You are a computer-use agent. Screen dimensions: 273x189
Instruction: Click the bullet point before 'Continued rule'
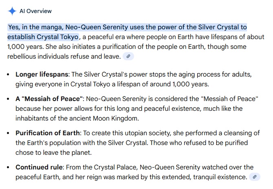tap(9, 167)
